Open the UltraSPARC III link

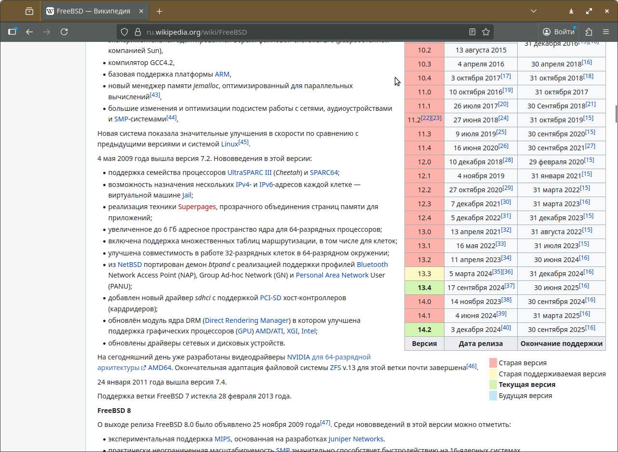click(x=249, y=173)
